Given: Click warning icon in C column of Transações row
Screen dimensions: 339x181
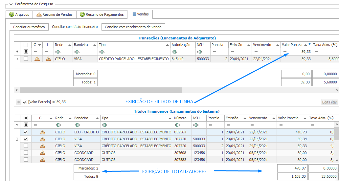Looking at the screenshot, I should pos(37,59).
